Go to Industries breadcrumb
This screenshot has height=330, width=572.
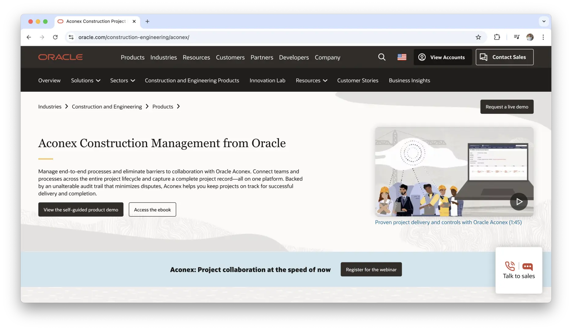point(50,107)
